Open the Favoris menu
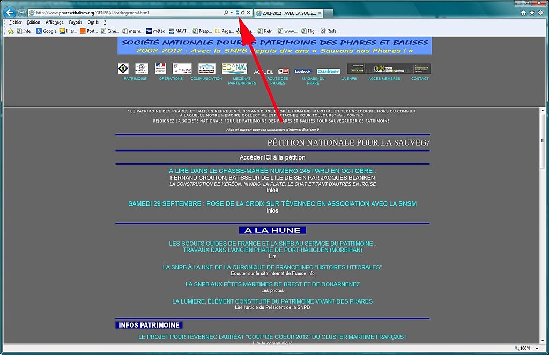This screenshot has height=355, width=549. click(x=75, y=22)
